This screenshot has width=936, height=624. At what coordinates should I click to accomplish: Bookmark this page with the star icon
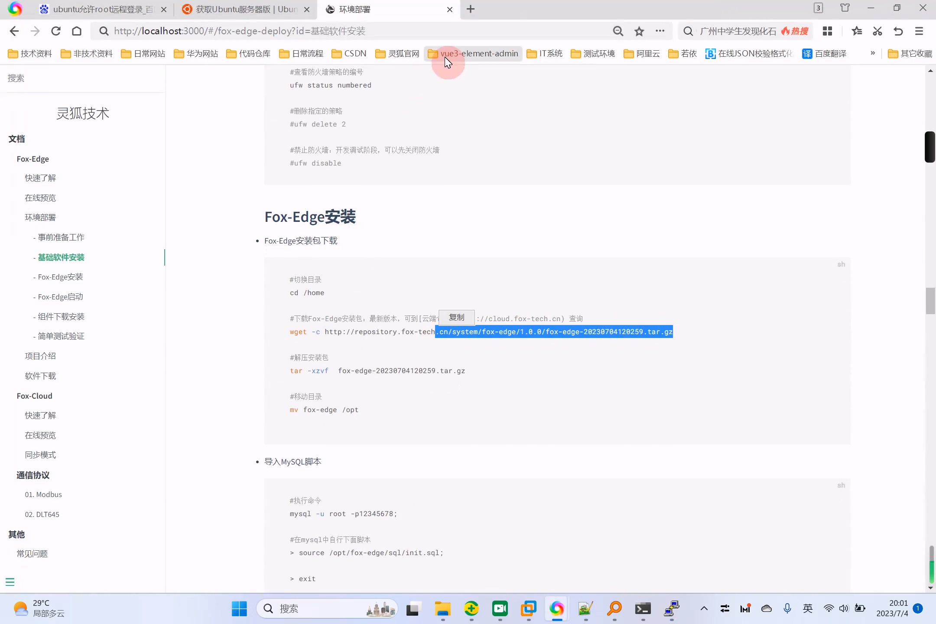pyautogui.click(x=639, y=31)
